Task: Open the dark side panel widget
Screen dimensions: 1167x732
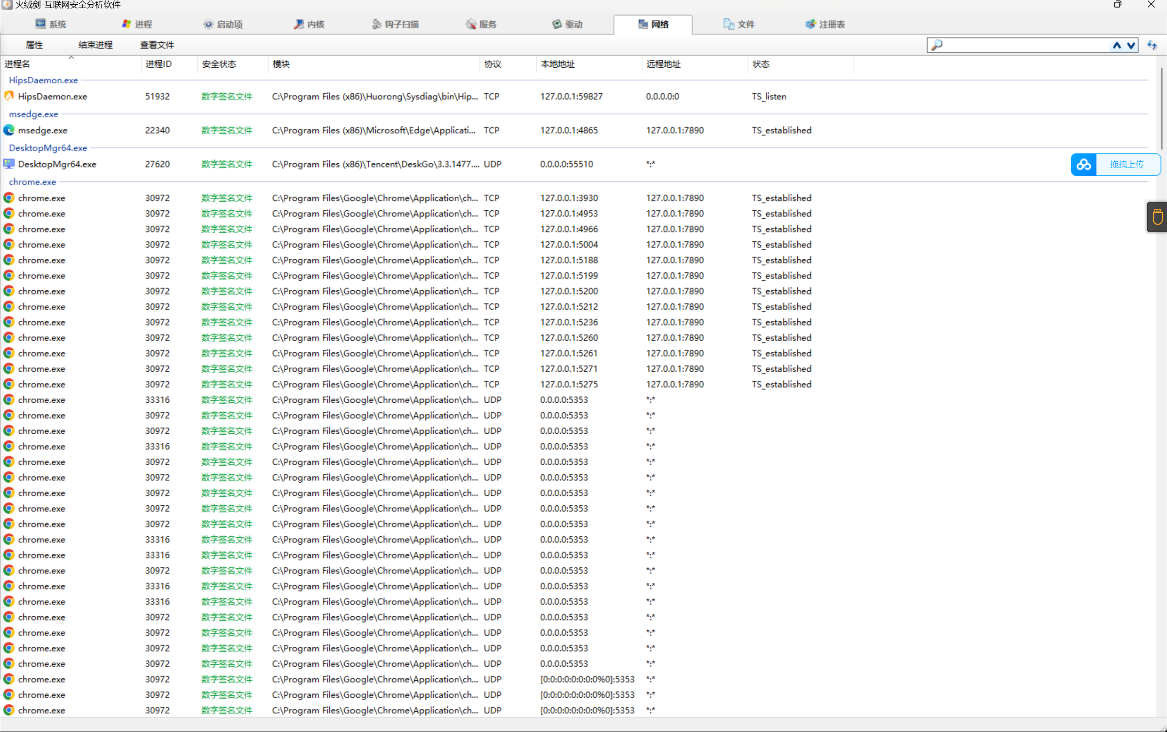Action: click(1157, 216)
